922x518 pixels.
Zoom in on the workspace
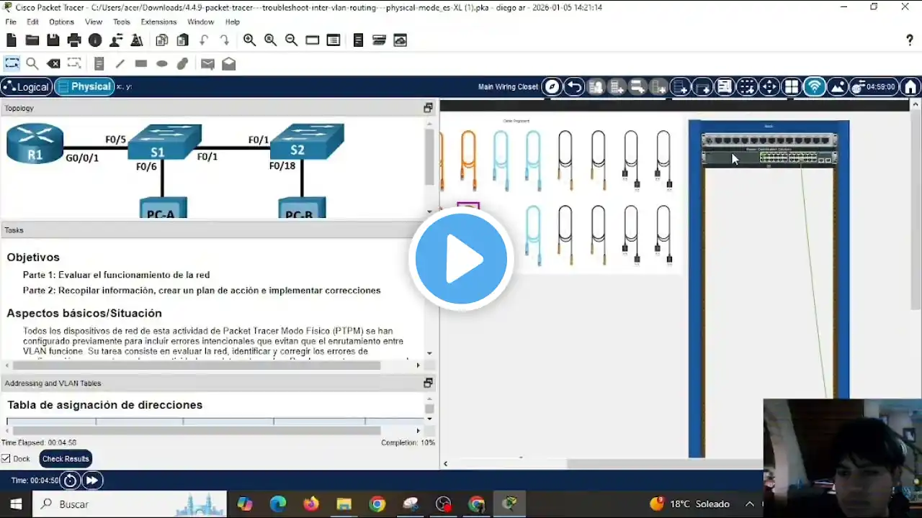(x=249, y=40)
